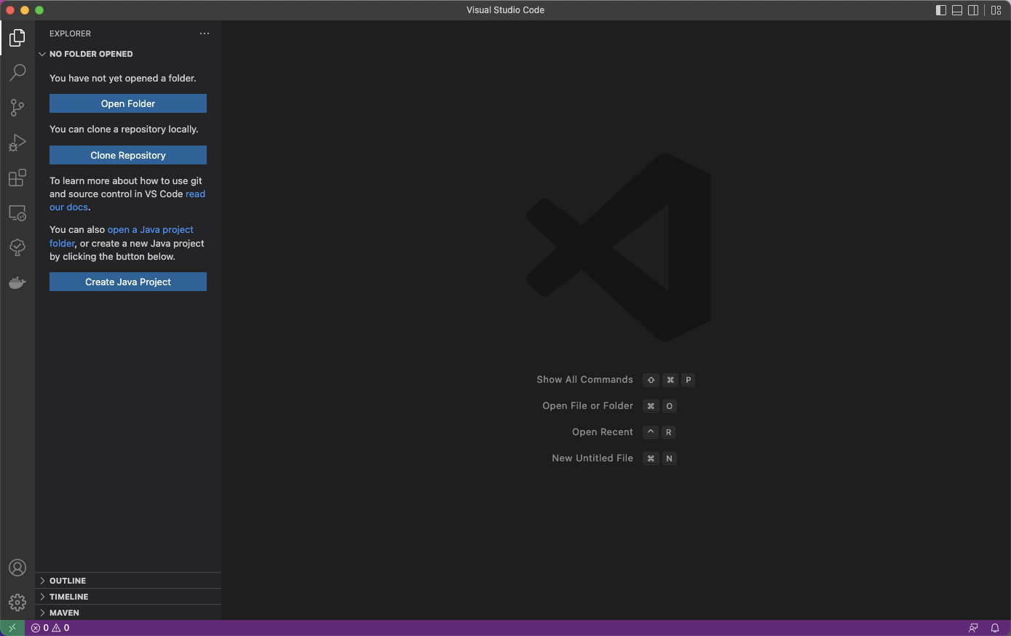Click 'Show All Commands' text

point(584,380)
